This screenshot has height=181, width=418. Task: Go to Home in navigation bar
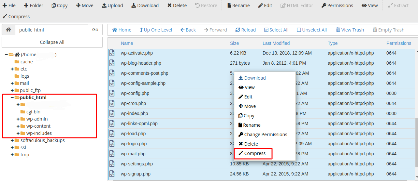pyautogui.click(x=122, y=30)
